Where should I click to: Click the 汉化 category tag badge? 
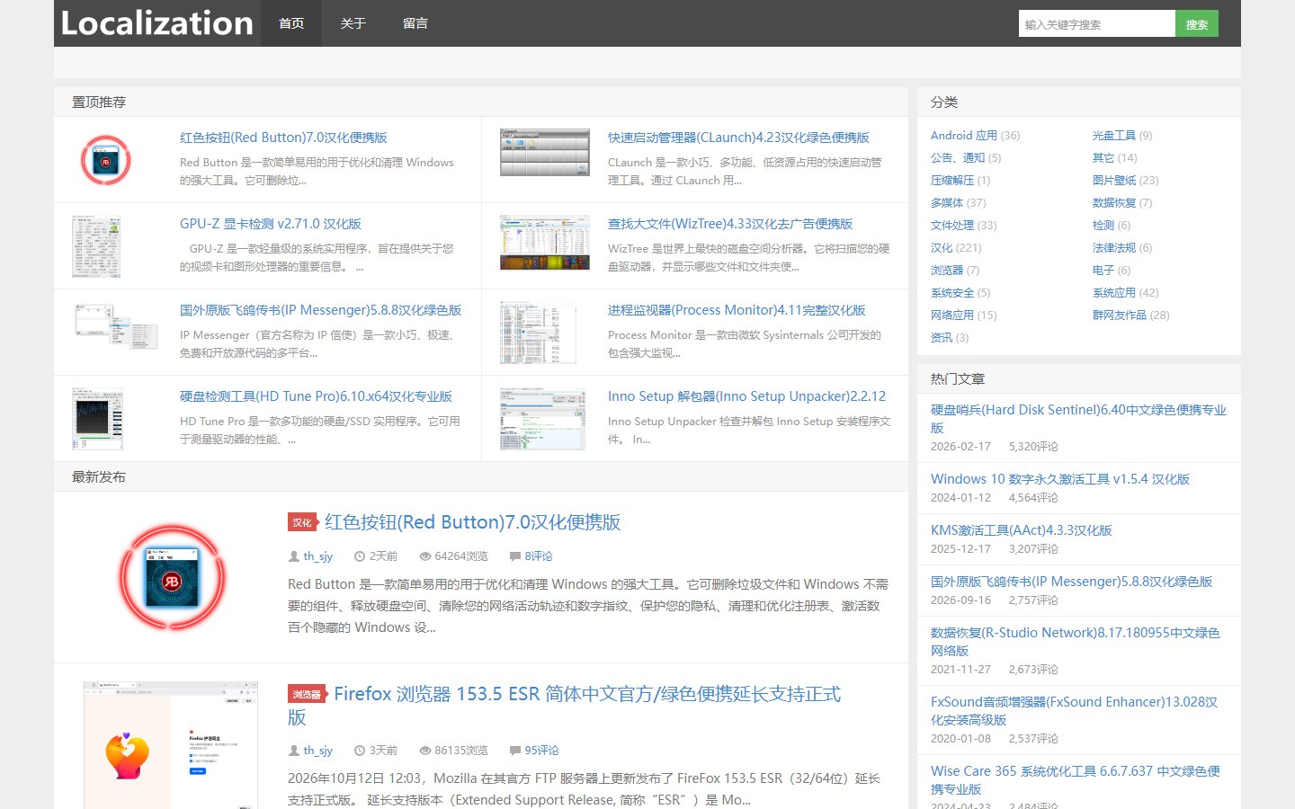(302, 522)
